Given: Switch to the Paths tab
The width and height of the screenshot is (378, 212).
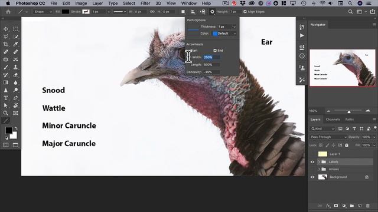Looking at the screenshot, I should click(x=349, y=120).
